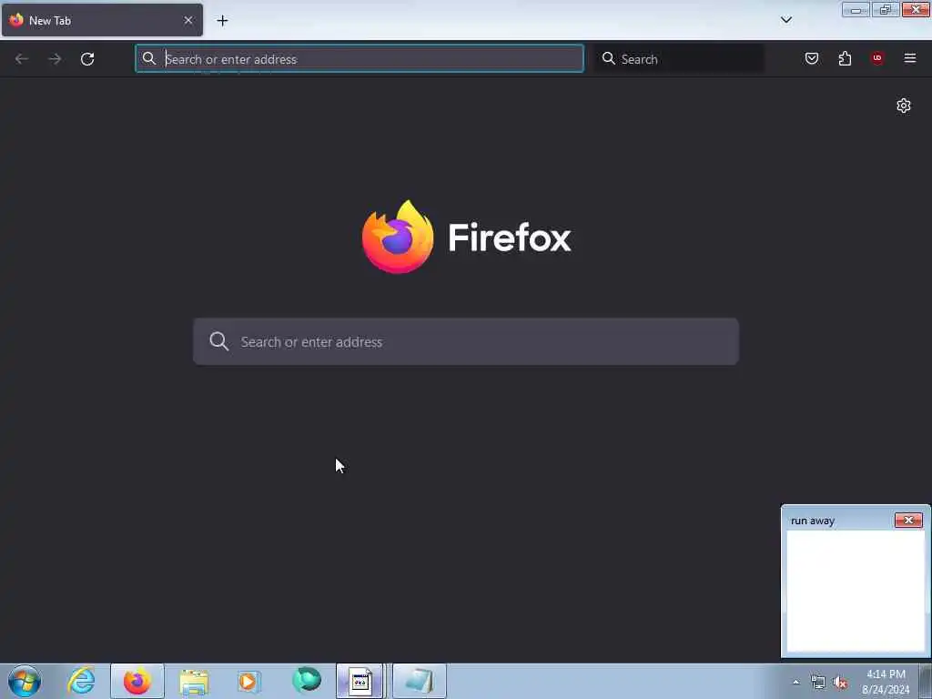
Task: Select the script file taskbar button
Action: [360, 681]
